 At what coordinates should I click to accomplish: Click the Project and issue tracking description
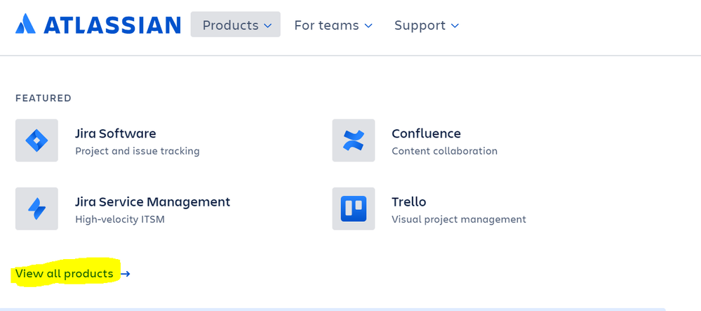[x=138, y=151]
